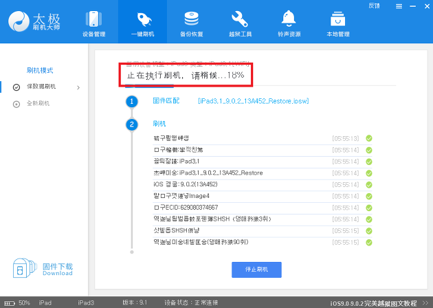Viewport: 433px width, 308px height.
Task: Click the 50% battery level text
Action: pyautogui.click(x=24, y=303)
